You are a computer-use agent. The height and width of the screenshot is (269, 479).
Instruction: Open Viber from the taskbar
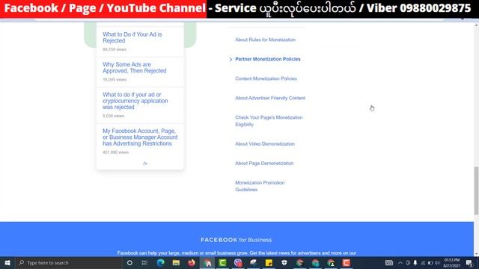point(238,263)
